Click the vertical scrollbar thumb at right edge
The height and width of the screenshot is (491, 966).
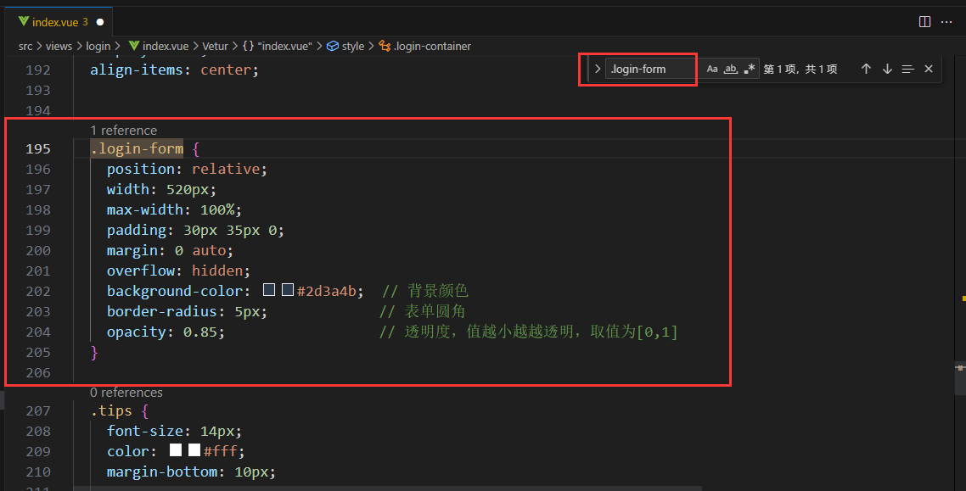coord(960,378)
